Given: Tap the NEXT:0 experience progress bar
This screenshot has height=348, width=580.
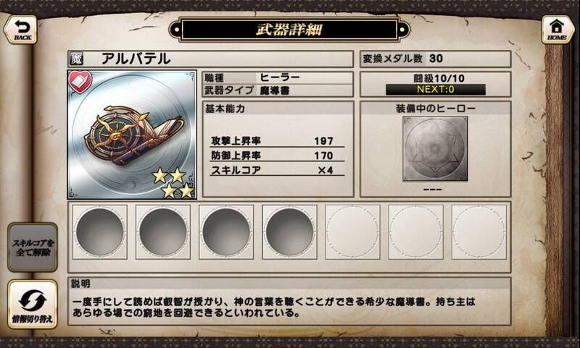Looking at the screenshot, I should click(x=436, y=90).
